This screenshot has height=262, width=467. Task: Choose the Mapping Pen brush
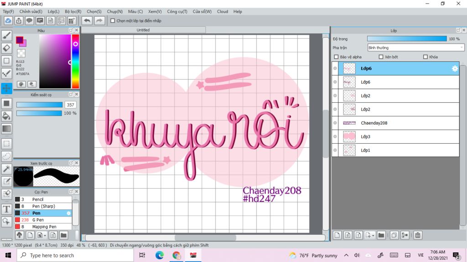tap(43, 227)
